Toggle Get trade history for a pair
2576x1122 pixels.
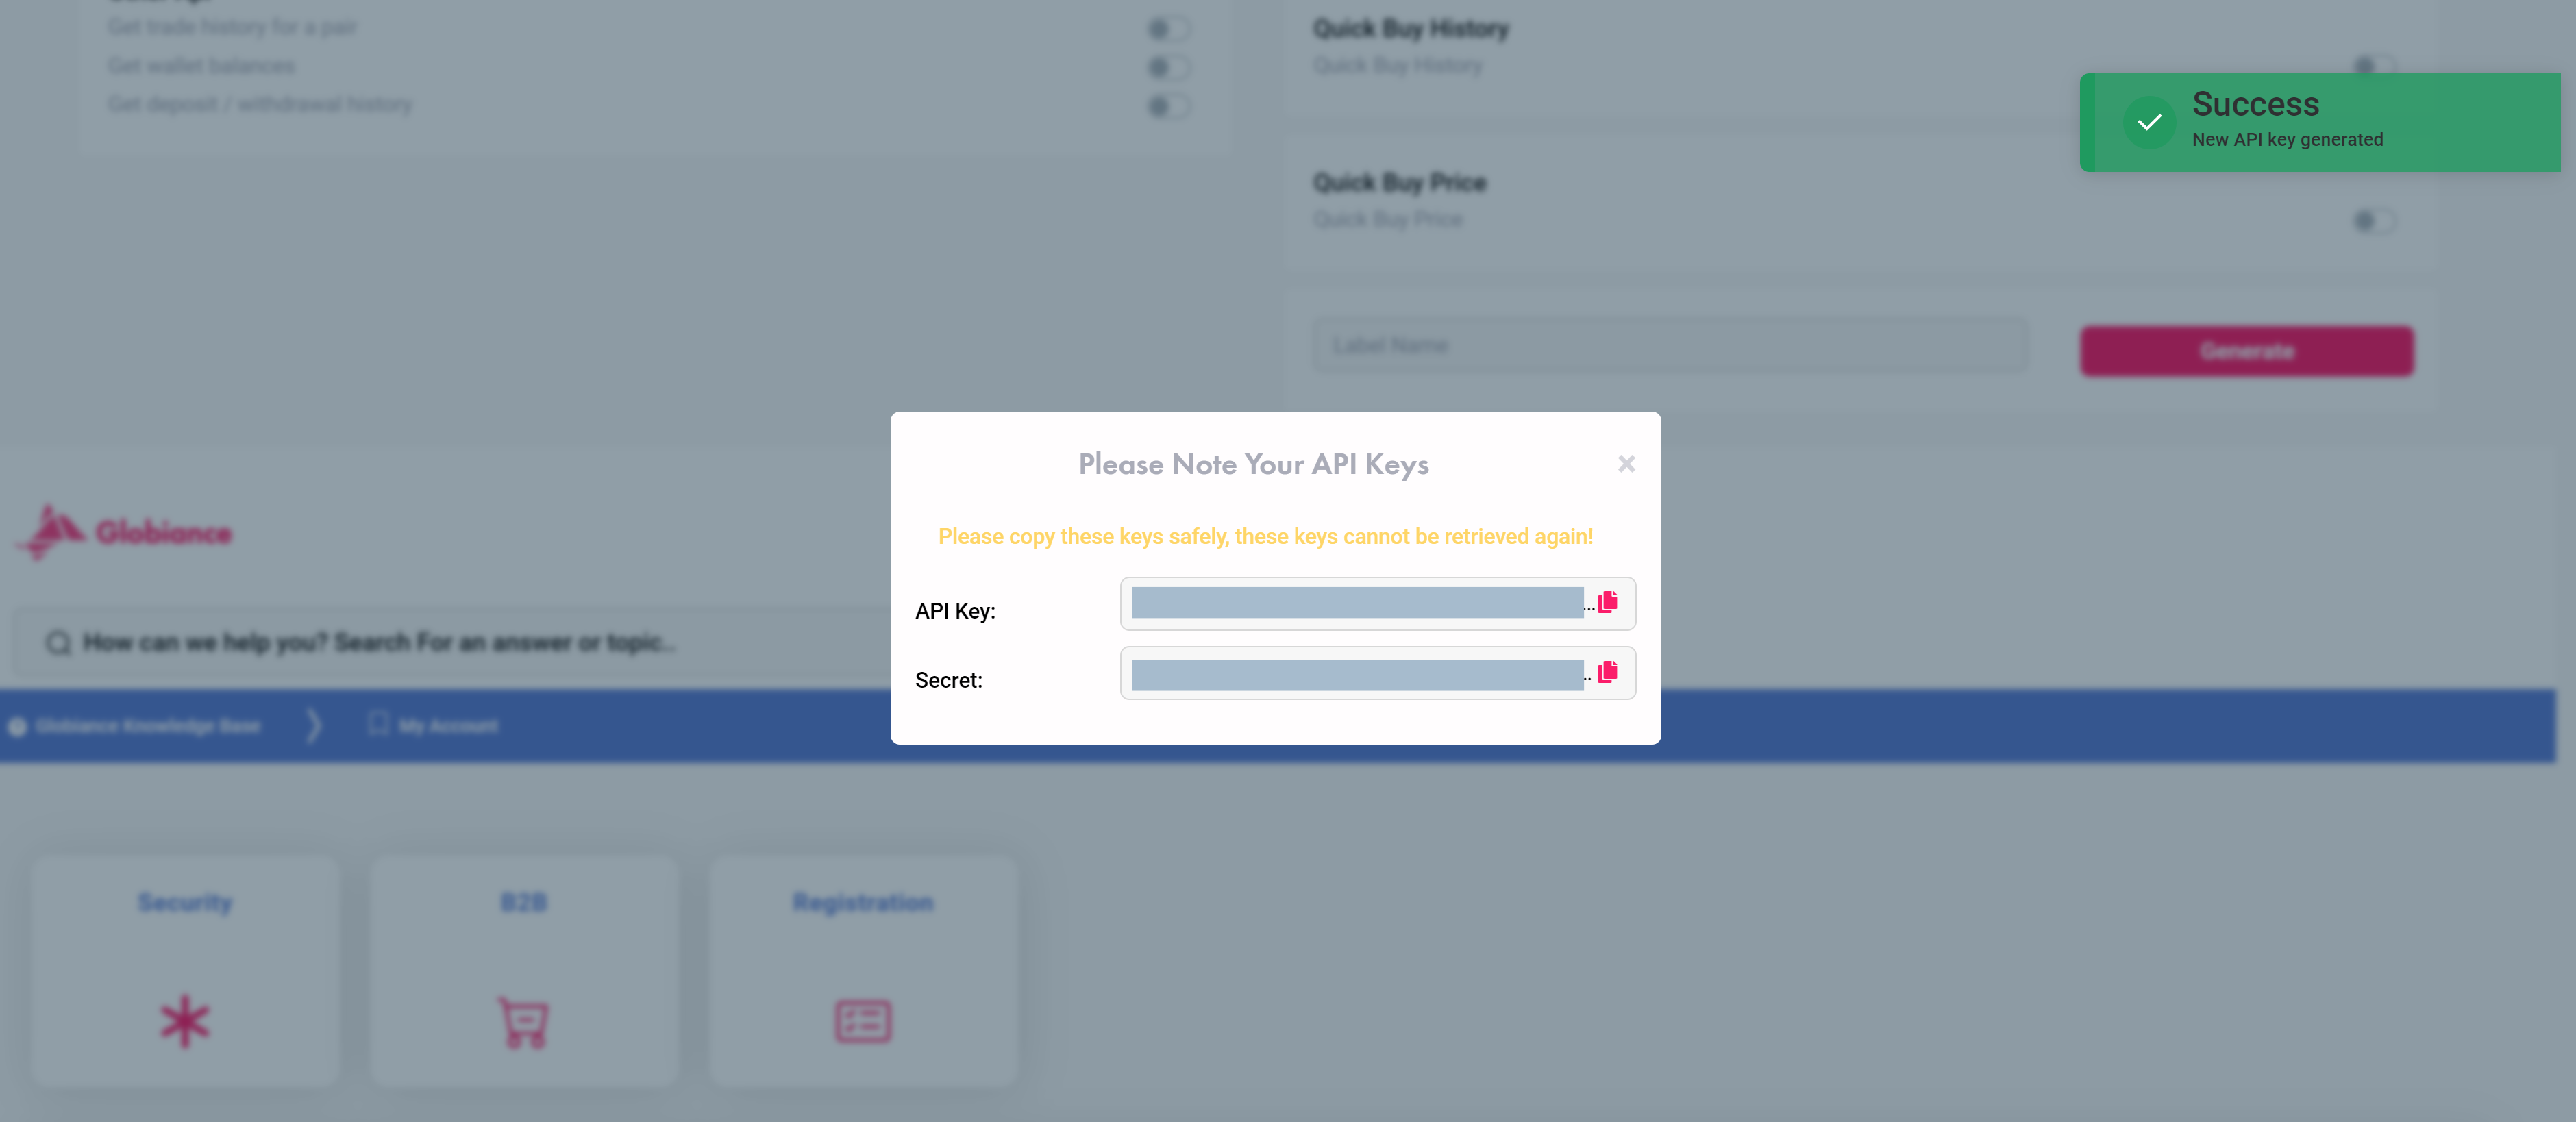(x=1167, y=29)
